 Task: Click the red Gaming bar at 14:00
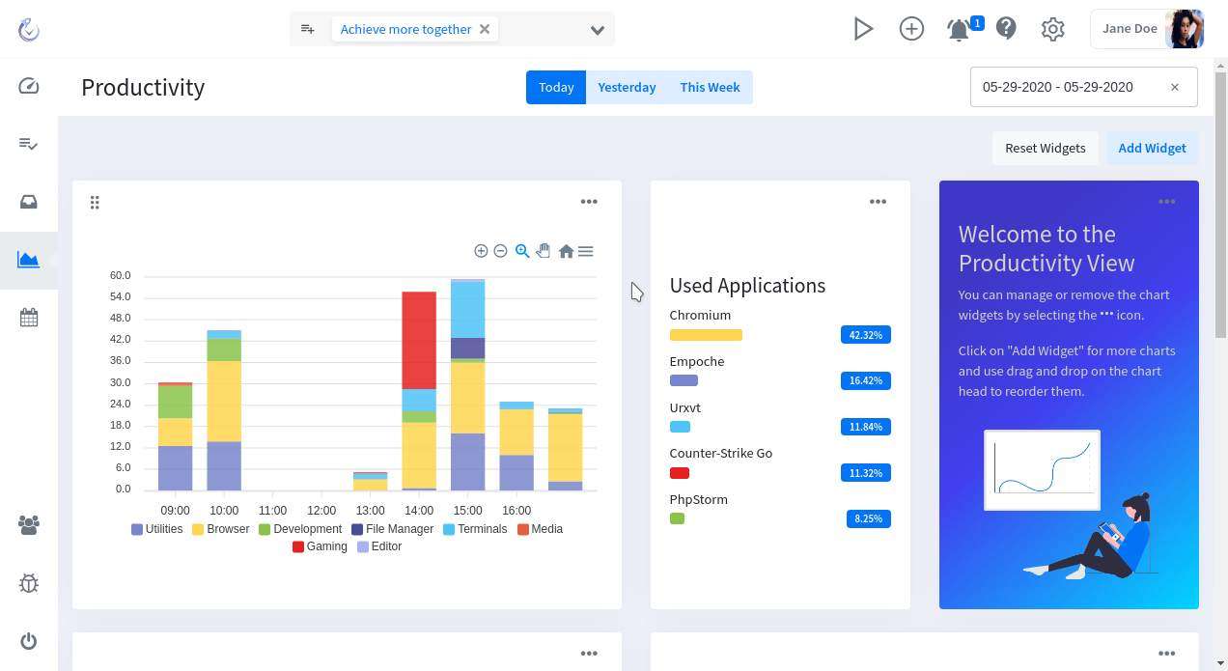point(419,340)
